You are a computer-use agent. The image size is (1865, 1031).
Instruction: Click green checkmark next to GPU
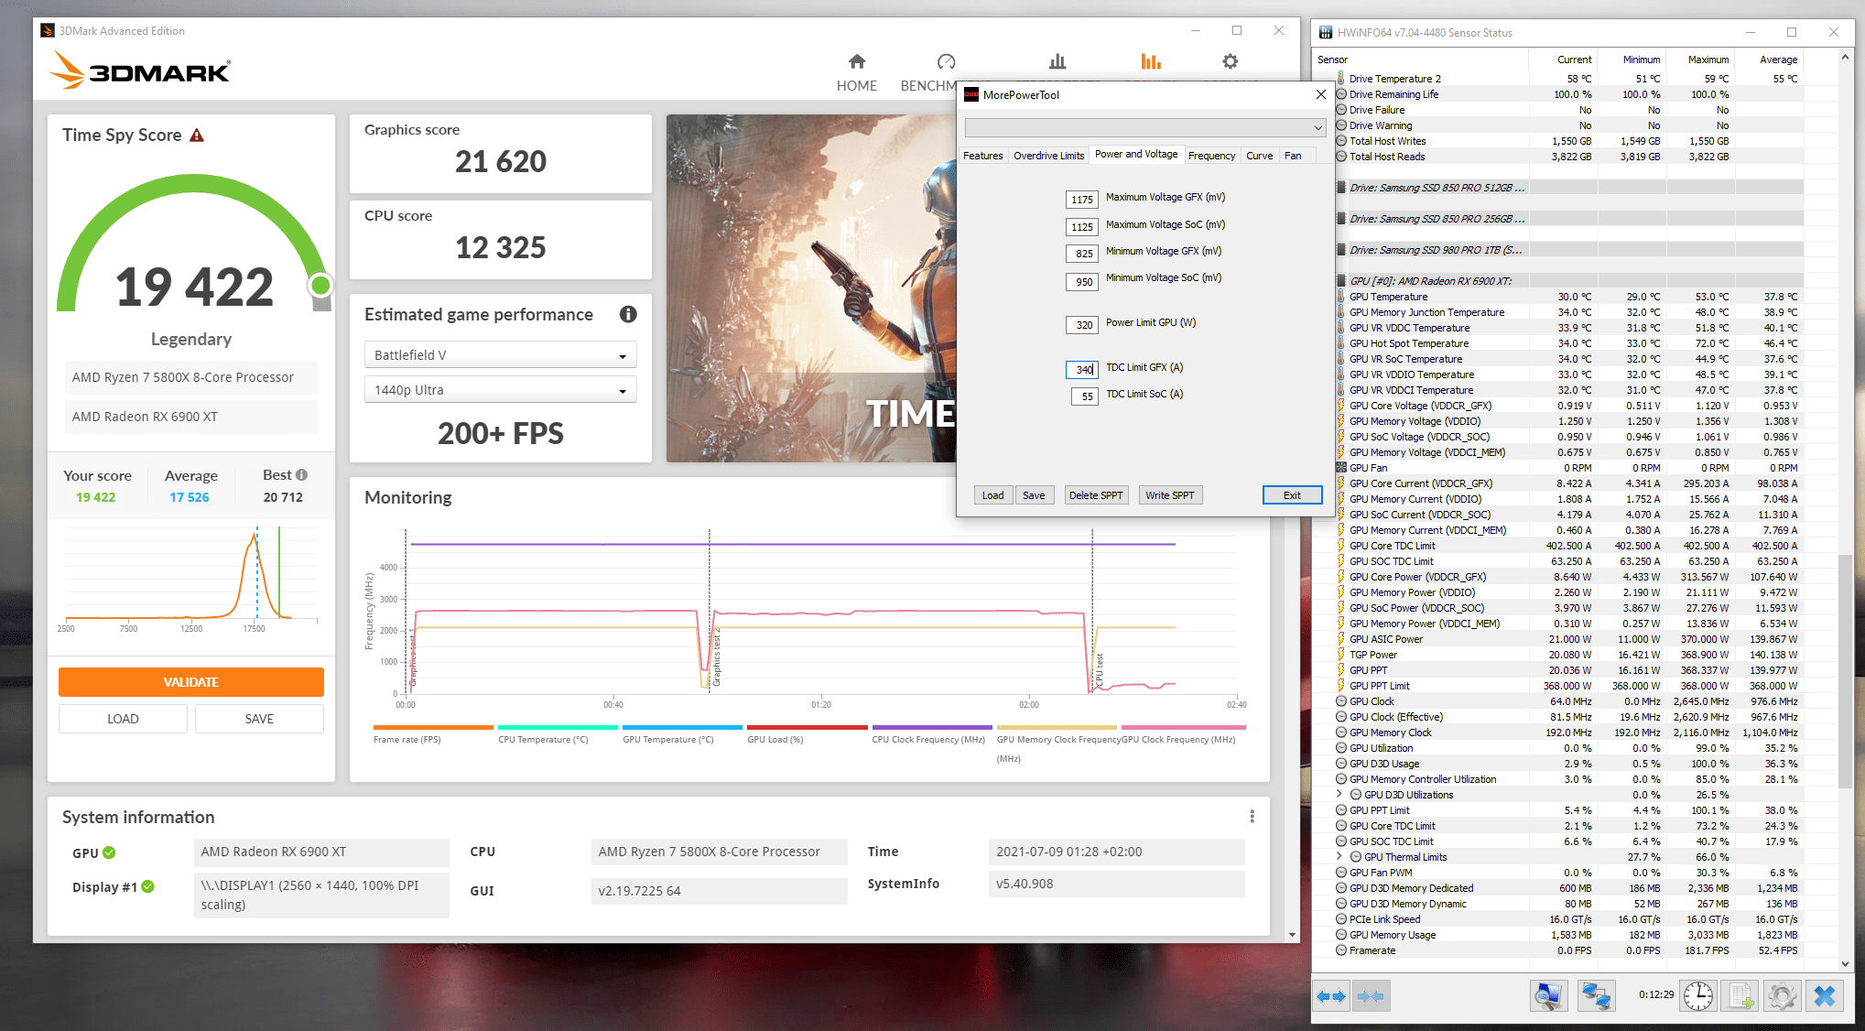[x=109, y=852]
